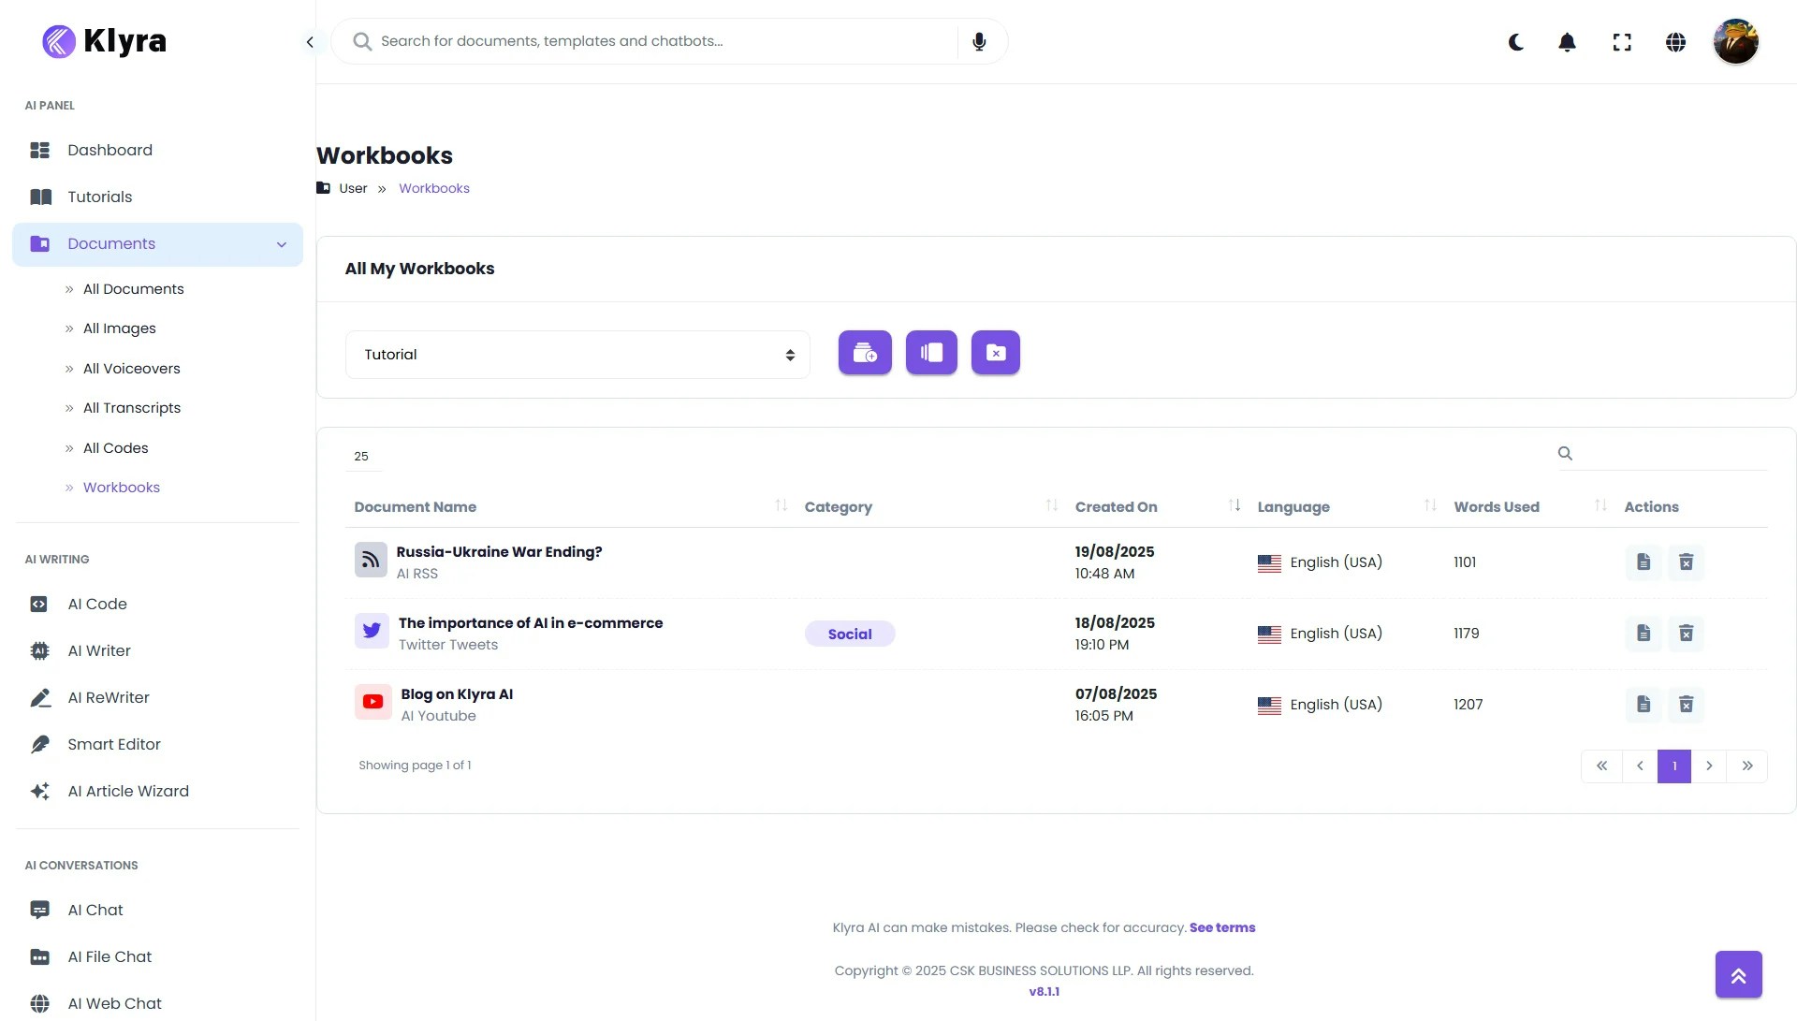Image resolution: width=1797 pixels, height=1021 pixels.
Task: Select the AI Article Wizard tool
Action: point(128,791)
